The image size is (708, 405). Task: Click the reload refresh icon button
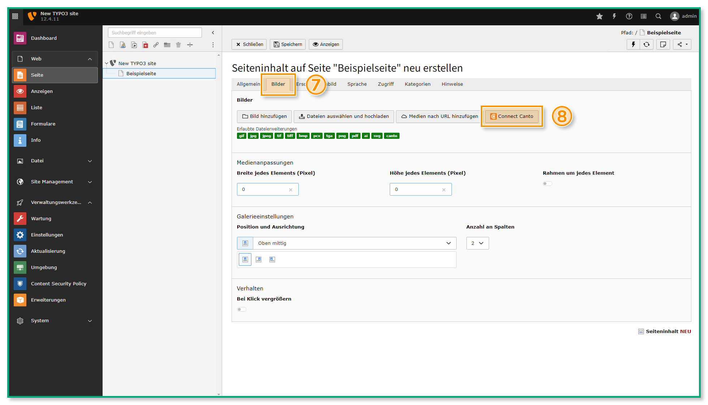[x=647, y=44]
